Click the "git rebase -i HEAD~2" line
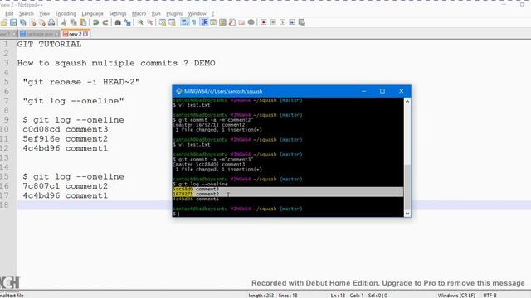Image resolution: width=531 pixels, height=298 pixels. (81, 82)
